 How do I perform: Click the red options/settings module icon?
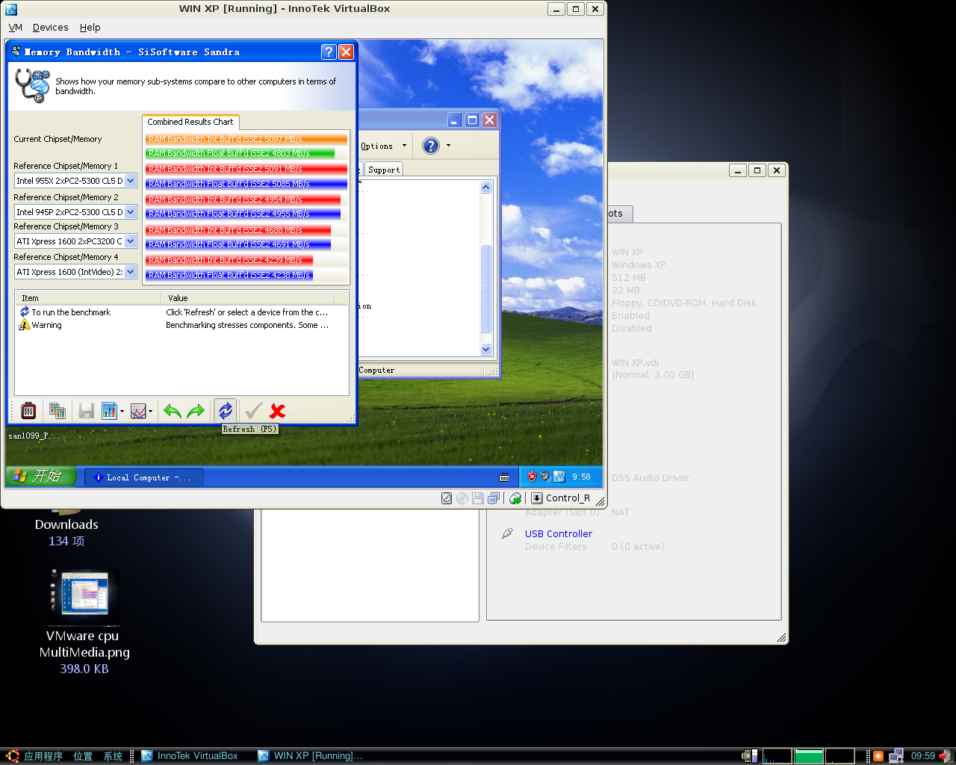[28, 411]
